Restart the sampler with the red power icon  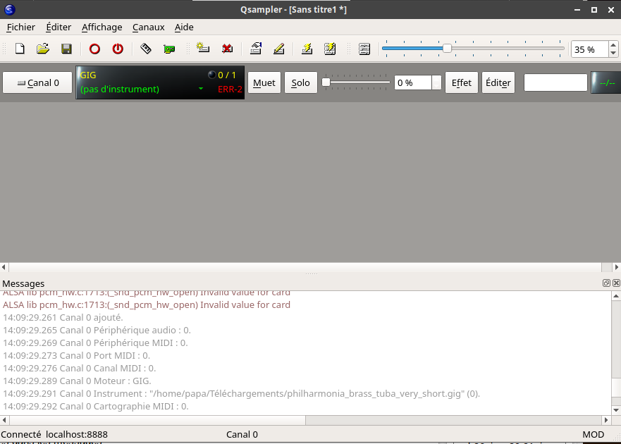[x=118, y=49]
